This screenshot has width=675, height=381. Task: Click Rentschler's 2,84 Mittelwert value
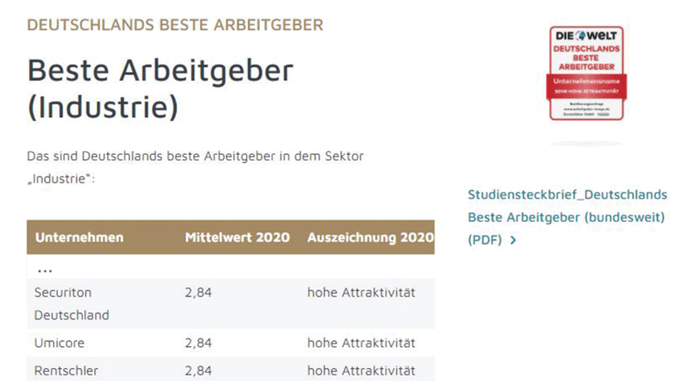tap(198, 371)
